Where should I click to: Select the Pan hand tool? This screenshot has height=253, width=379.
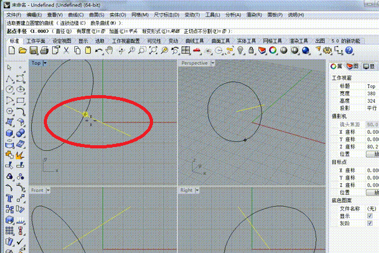pos(110,51)
